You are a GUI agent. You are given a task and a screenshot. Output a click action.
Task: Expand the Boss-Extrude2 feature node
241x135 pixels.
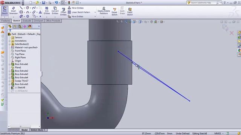(9, 71)
